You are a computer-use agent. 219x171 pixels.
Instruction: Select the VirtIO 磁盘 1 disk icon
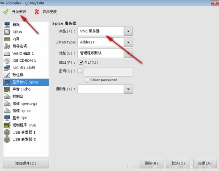tap(7, 53)
